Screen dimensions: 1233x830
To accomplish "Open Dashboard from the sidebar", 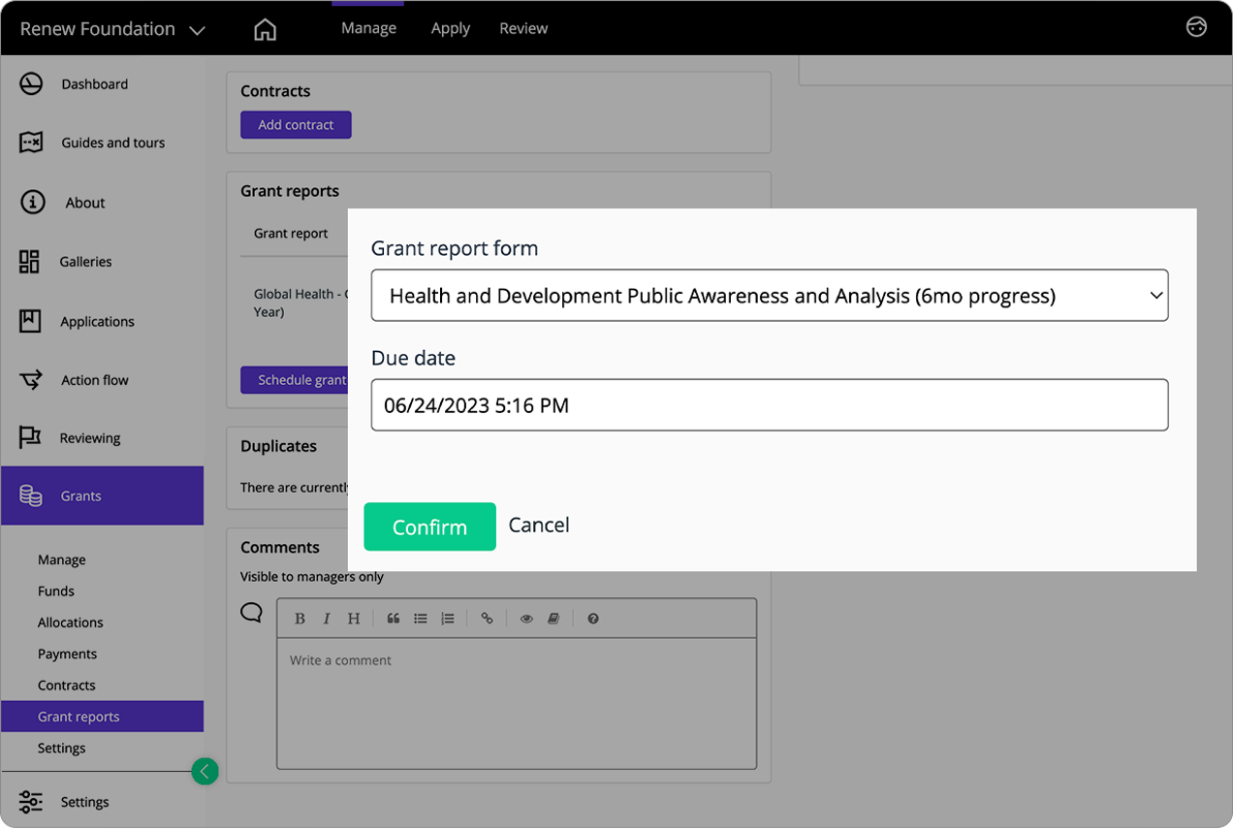I will click(x=30, y=83).
